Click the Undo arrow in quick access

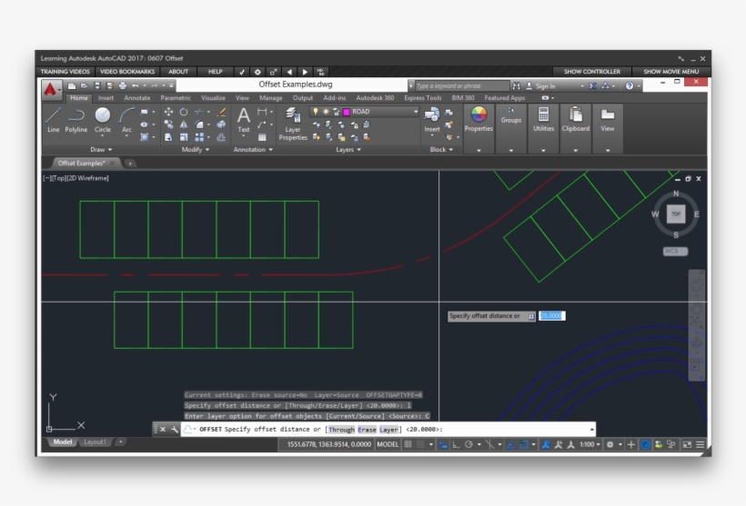(x=136, y=86)
